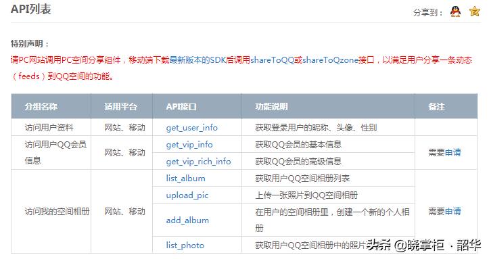Viewport: 489px width, 259px height.
Task: Click the 分享到 label
Action: 428,13
